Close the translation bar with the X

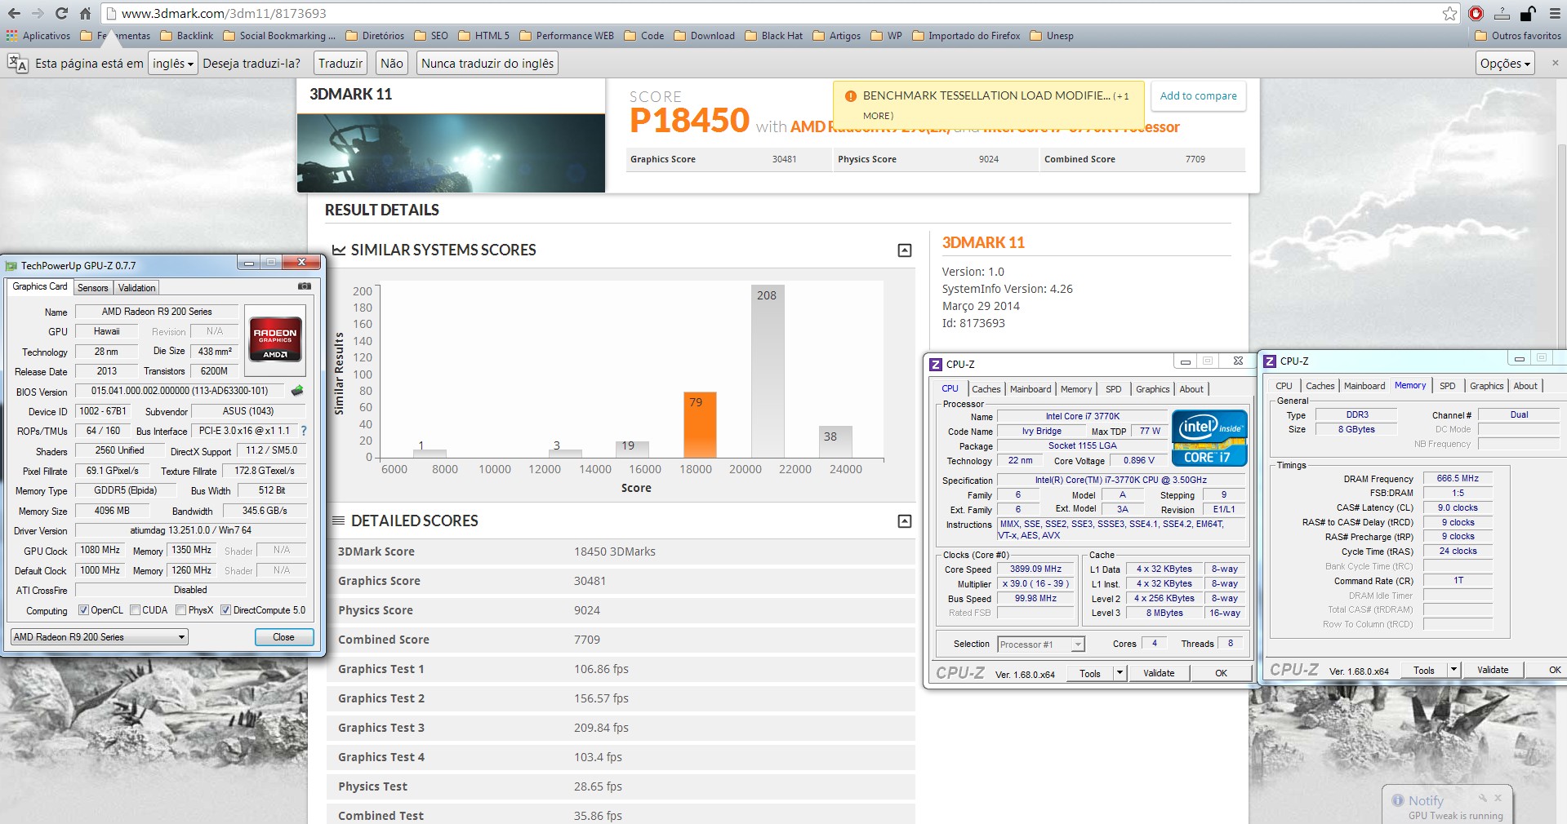[x=1555, y=63]
